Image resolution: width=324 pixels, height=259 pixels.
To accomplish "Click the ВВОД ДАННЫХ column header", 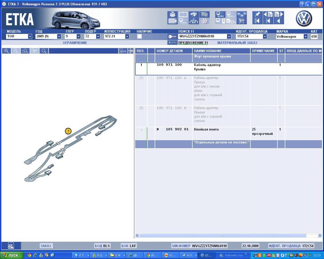I will click(x=304, y=51).
